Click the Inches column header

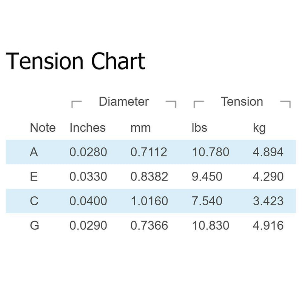88,128
